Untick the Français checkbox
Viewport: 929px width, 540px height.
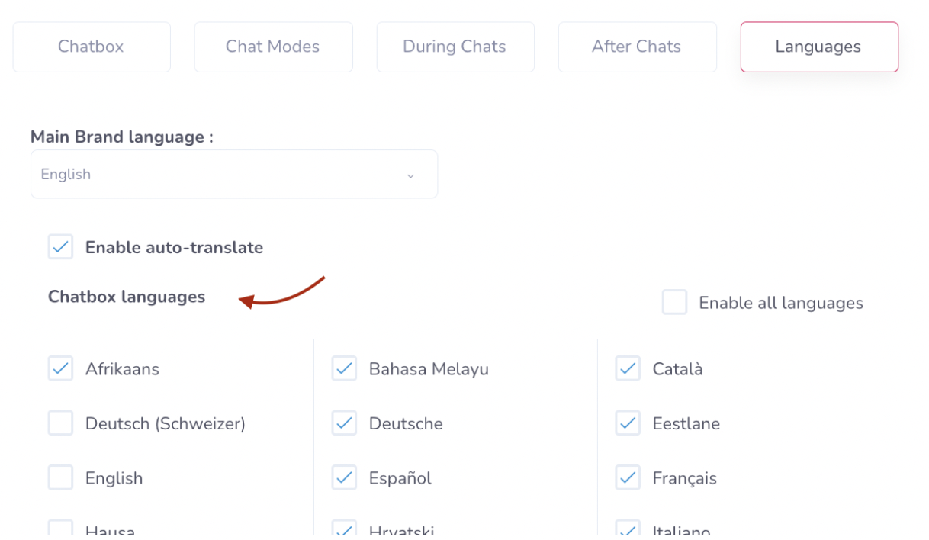[628, 478]
